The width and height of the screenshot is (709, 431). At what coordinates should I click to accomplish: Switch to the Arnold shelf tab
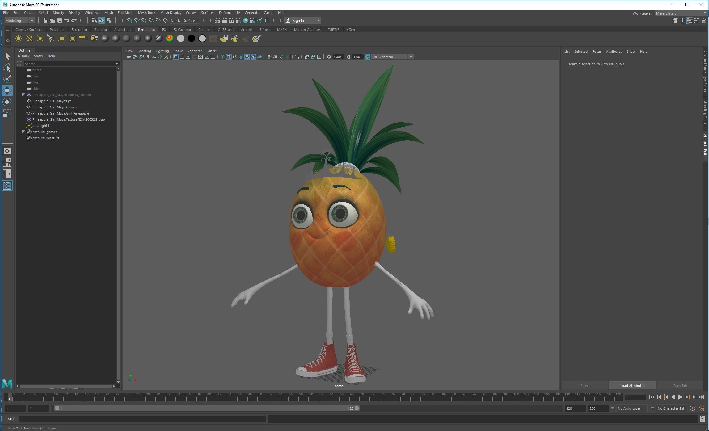coord(246,30)
